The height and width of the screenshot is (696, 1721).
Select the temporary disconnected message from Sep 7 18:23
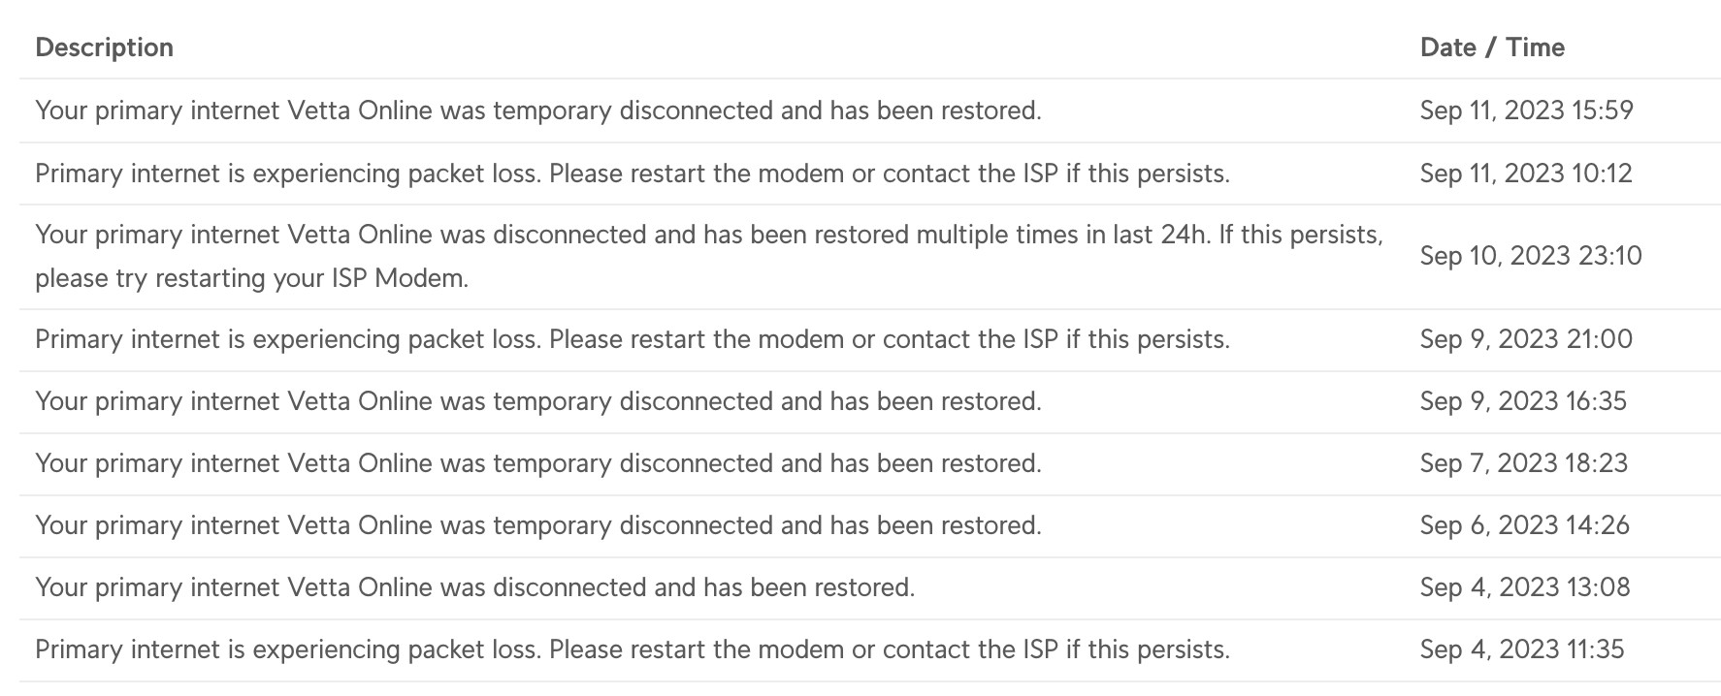coord(537,463)
